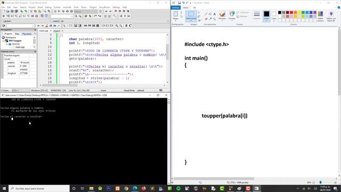341x192 pixels.
Task: Open the Settings menu in Code::Blocks
Action: point(116,7)
